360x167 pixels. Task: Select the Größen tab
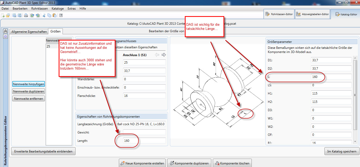(56, 31)
